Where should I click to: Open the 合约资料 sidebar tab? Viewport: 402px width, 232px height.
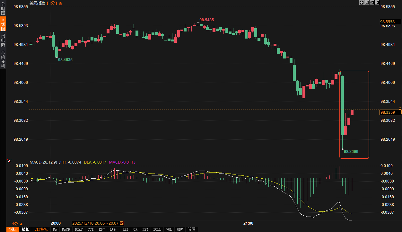pos(3,59)
